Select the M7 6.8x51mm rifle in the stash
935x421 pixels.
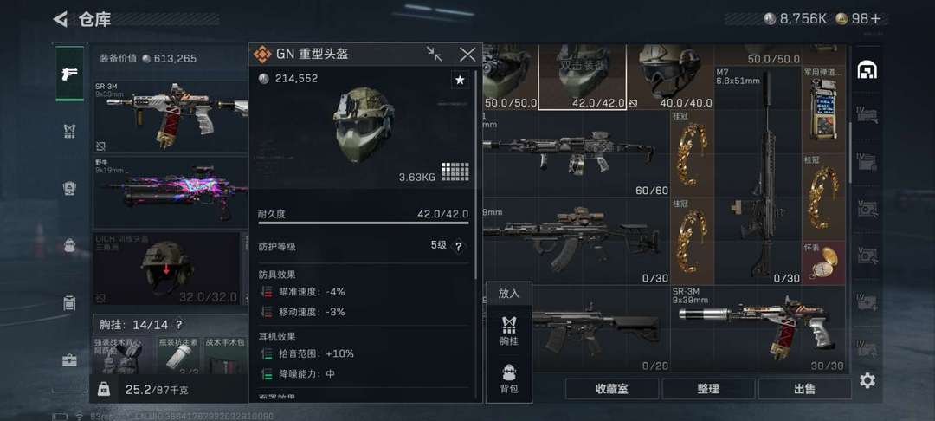(758, 175)
